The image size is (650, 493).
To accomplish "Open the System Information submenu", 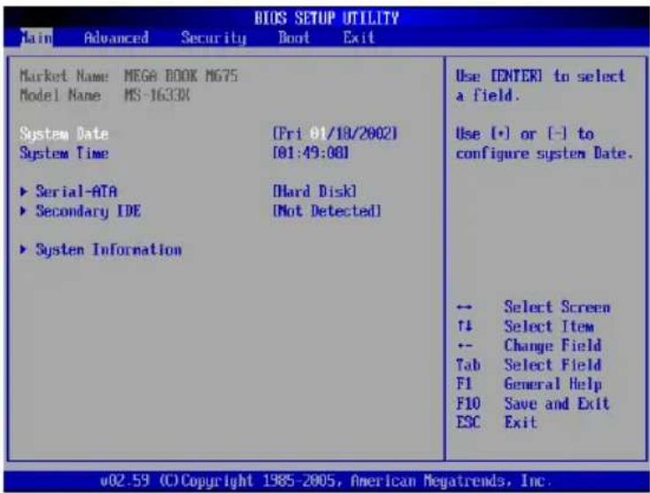I will point(109,250).
